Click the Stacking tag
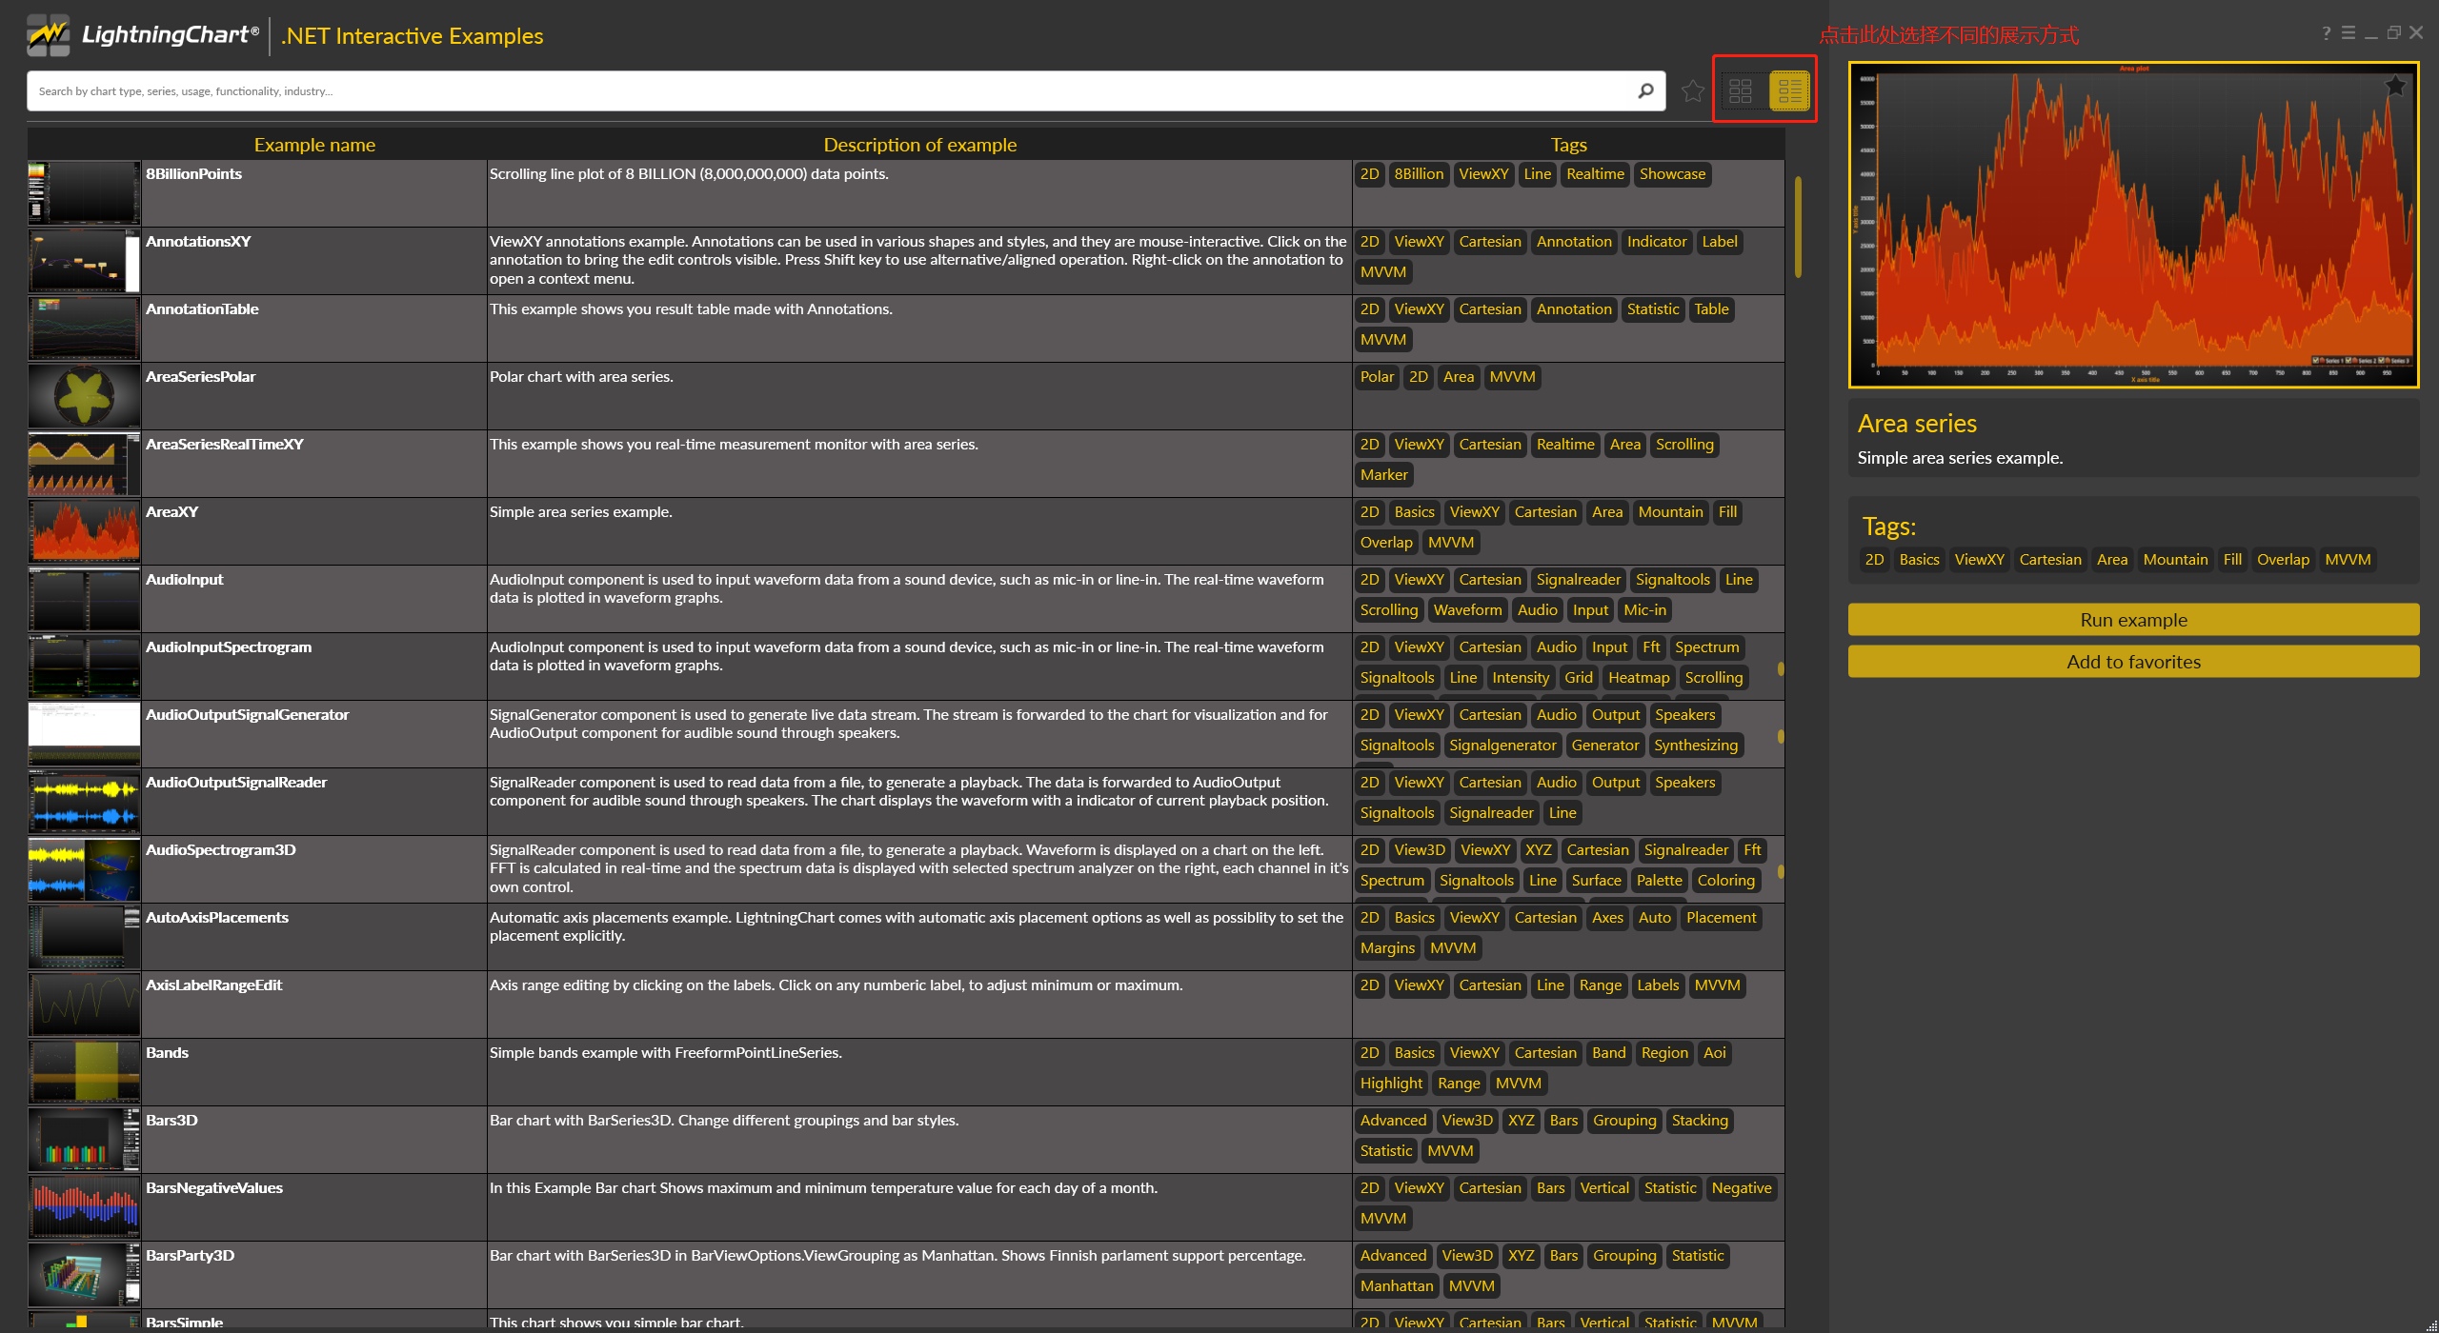This screenshot has height=1333, width=2439. click(x=1700, y=1121)
